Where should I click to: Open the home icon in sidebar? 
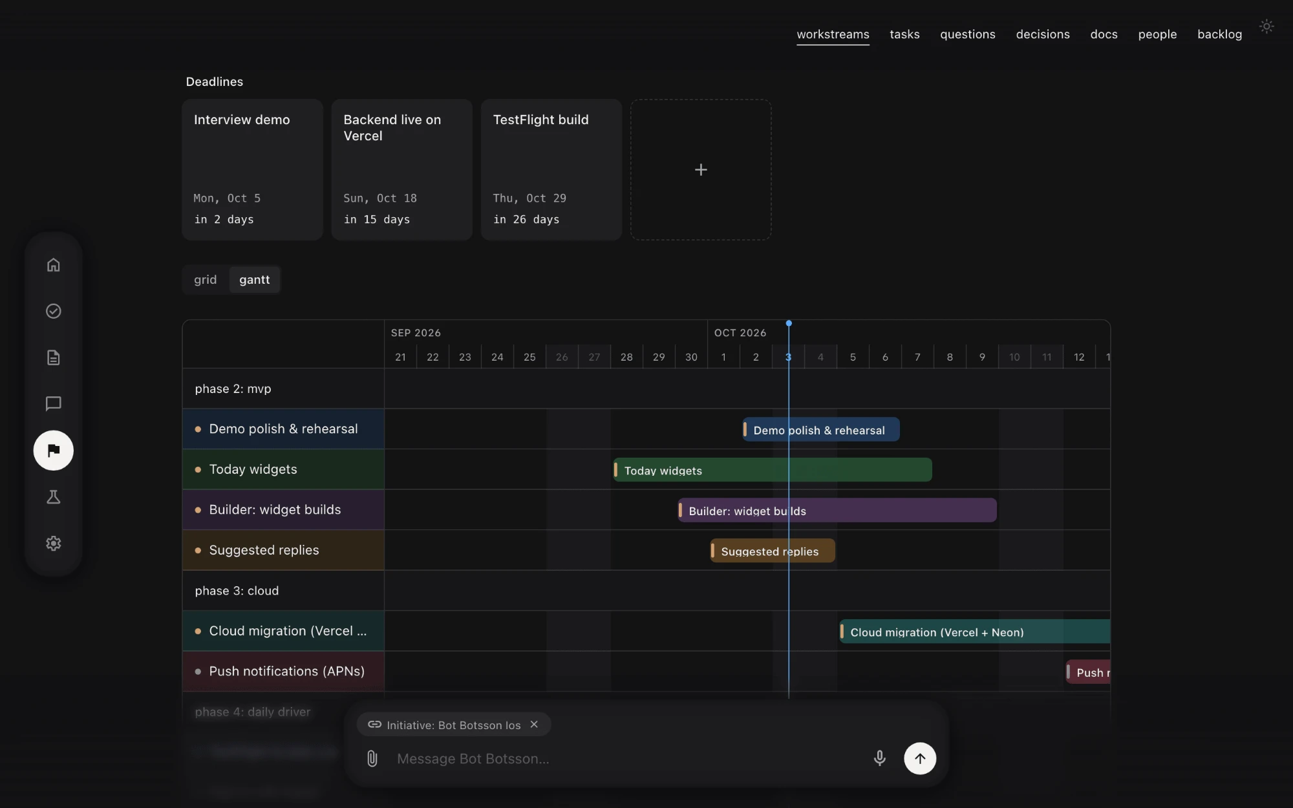(54, 265)
